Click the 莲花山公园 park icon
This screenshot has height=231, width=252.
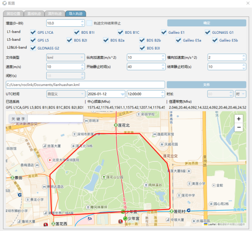pyautogui.click(x=104, y=177)
